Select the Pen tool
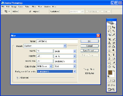This screenshot has width=123, height=96. click(x=109, y=59)
